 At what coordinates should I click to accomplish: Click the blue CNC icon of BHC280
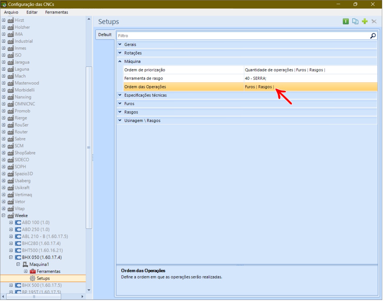pos(18,244)
